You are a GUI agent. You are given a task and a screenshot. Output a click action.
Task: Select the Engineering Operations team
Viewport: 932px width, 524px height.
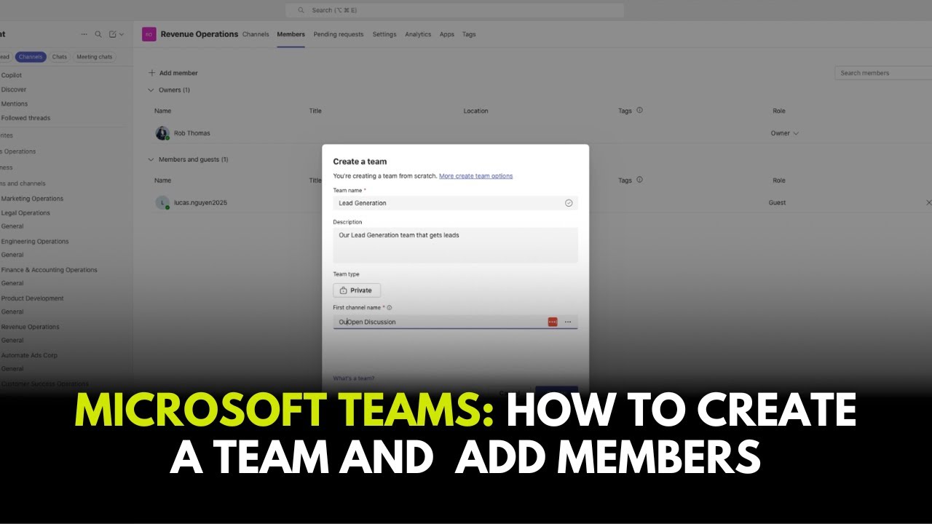pos(35,242)
